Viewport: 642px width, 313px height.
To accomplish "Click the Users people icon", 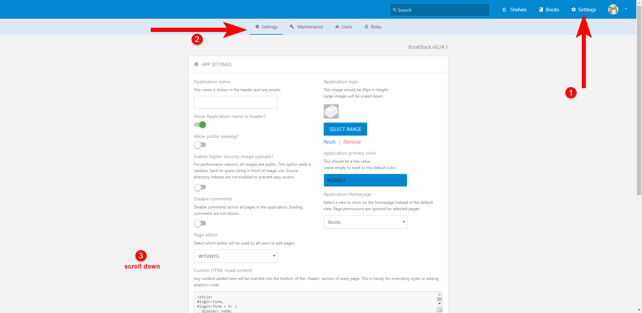I will pyautogui.click(x=337, y=26).
